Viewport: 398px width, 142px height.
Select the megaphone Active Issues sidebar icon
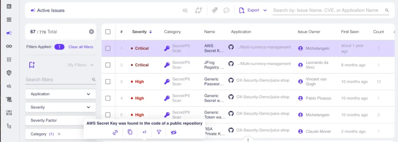coord(9,33)
